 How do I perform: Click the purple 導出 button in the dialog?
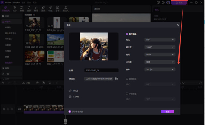pos(167,111)
